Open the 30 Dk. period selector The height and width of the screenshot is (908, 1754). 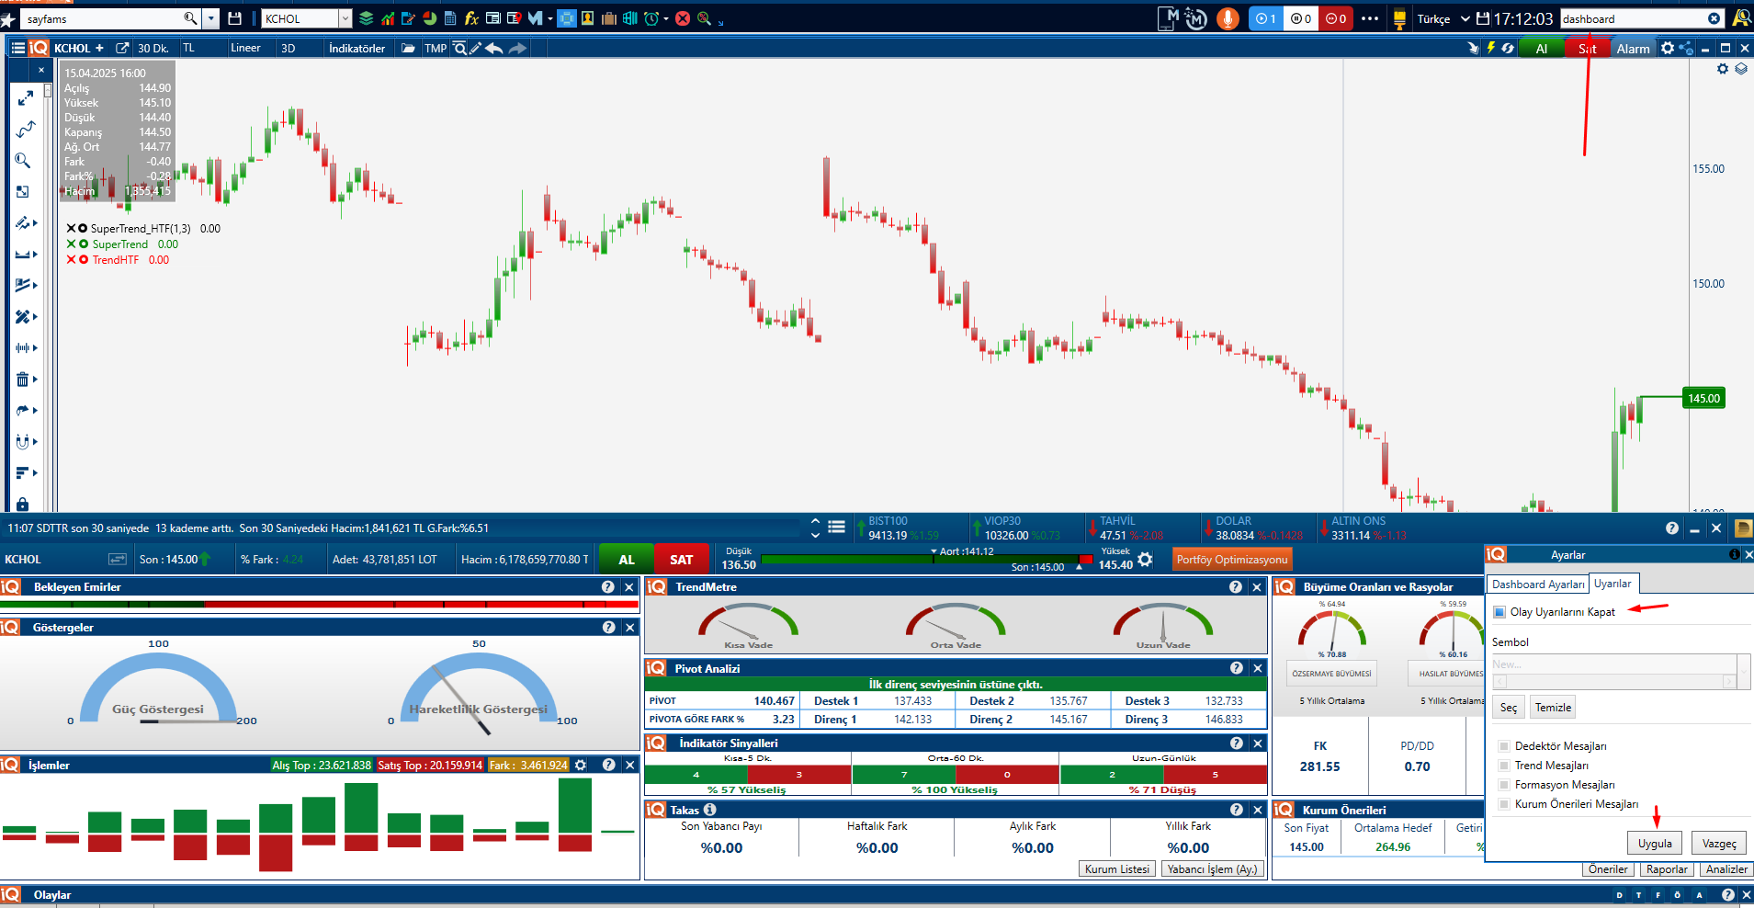153,49
